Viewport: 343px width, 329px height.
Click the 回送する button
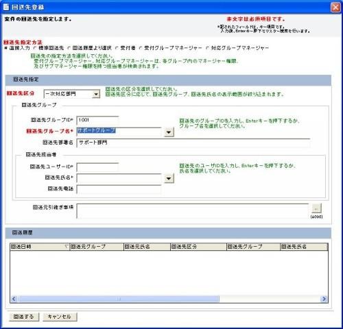click(x=24, y=317)
